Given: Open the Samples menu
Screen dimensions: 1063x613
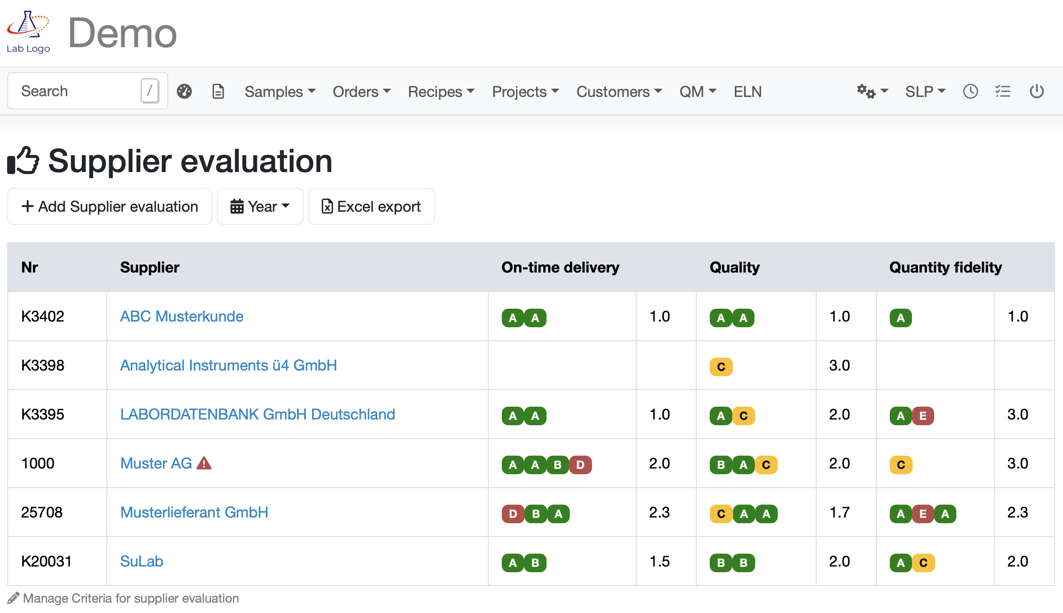Looking at the screenshot, I should coord(280,91).
